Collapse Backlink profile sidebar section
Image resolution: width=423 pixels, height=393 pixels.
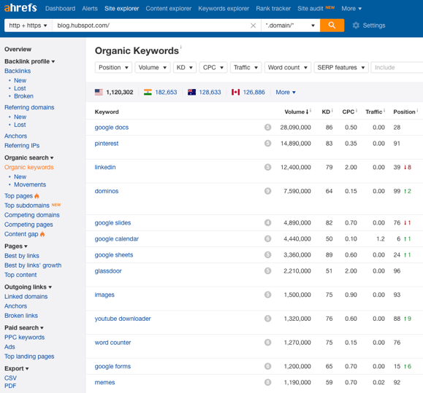click(x=30, y=61)
